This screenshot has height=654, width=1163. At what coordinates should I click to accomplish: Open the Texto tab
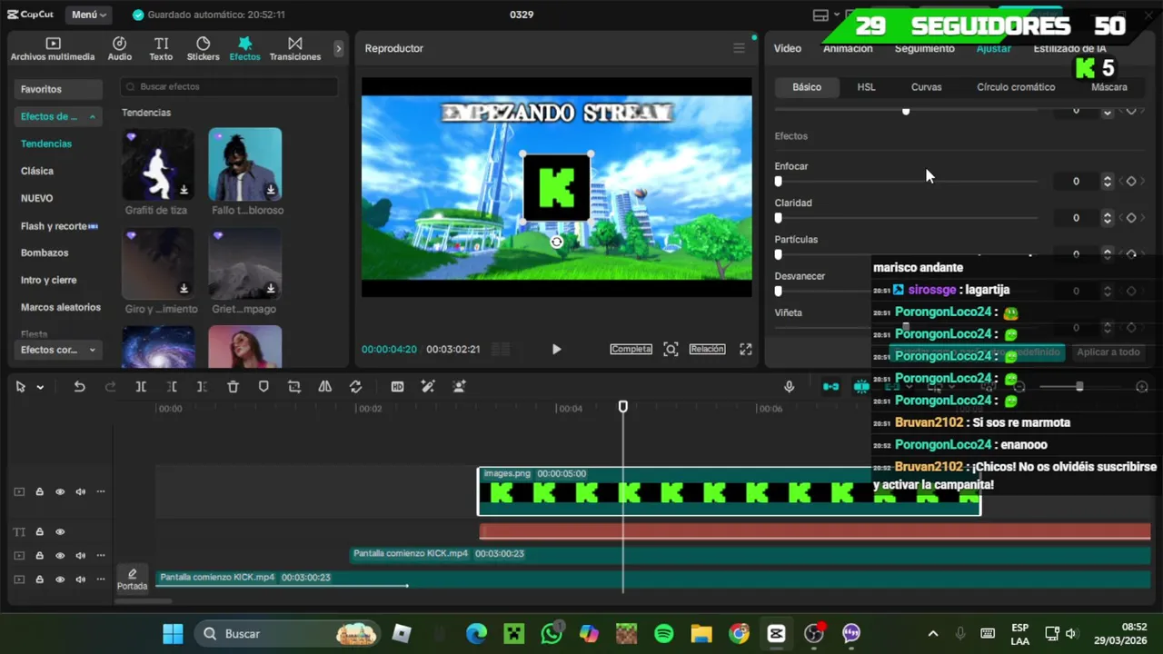pyautogui.click(x=161, y=49)
